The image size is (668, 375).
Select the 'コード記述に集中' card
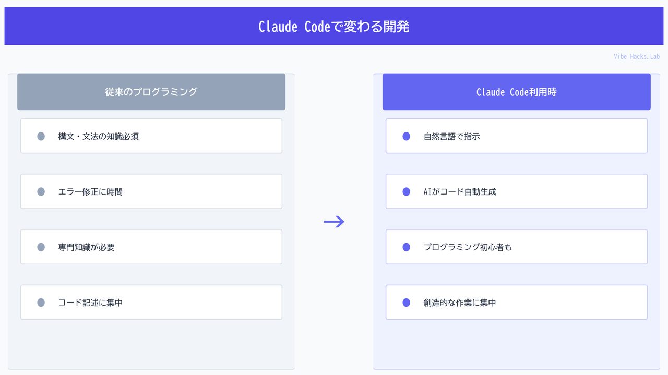(x=151, y=302)
